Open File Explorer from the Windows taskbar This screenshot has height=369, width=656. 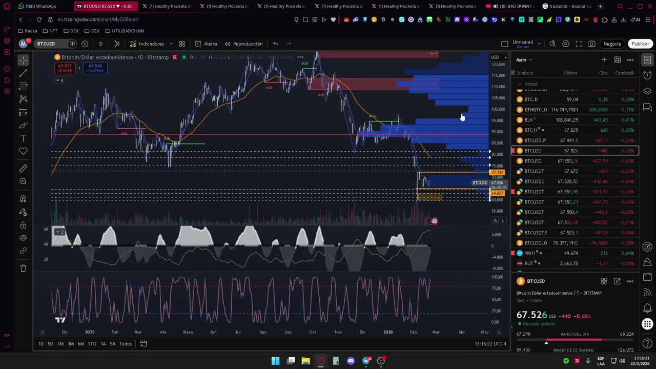click(305, 361)
